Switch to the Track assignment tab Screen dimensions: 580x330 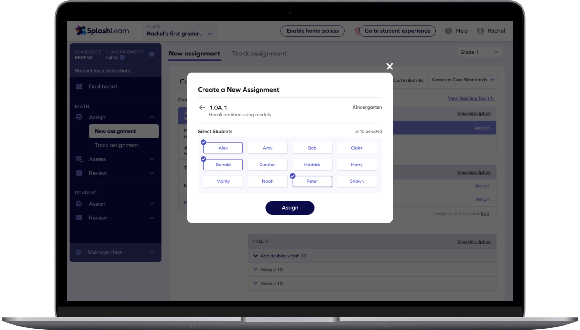(259, 54)
